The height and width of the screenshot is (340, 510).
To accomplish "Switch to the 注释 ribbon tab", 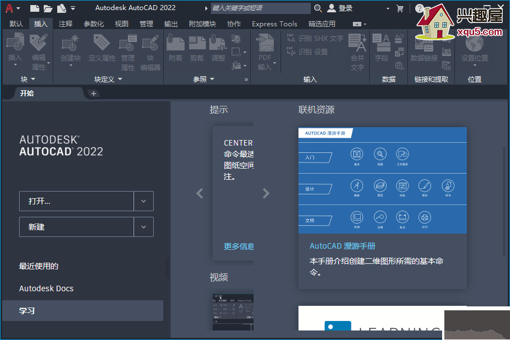I will (x=66, y=24).
